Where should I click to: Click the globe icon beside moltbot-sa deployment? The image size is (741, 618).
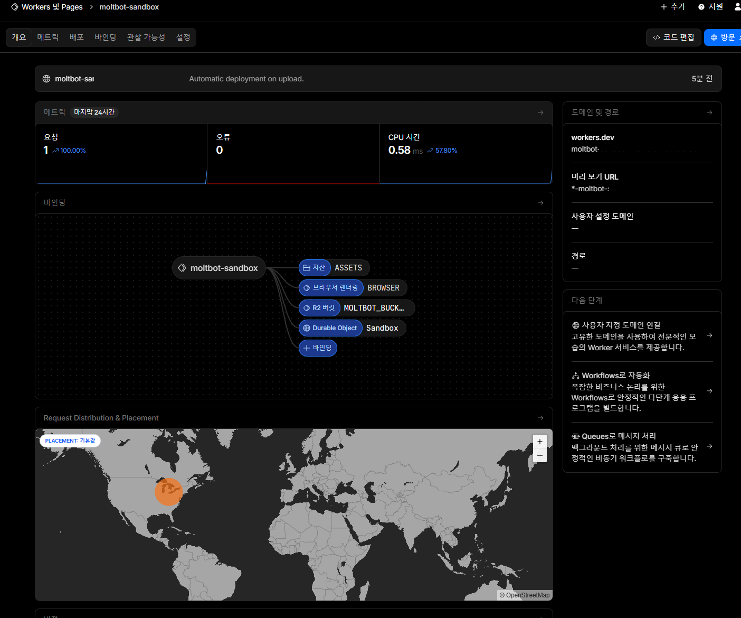[x=46, y=79]
